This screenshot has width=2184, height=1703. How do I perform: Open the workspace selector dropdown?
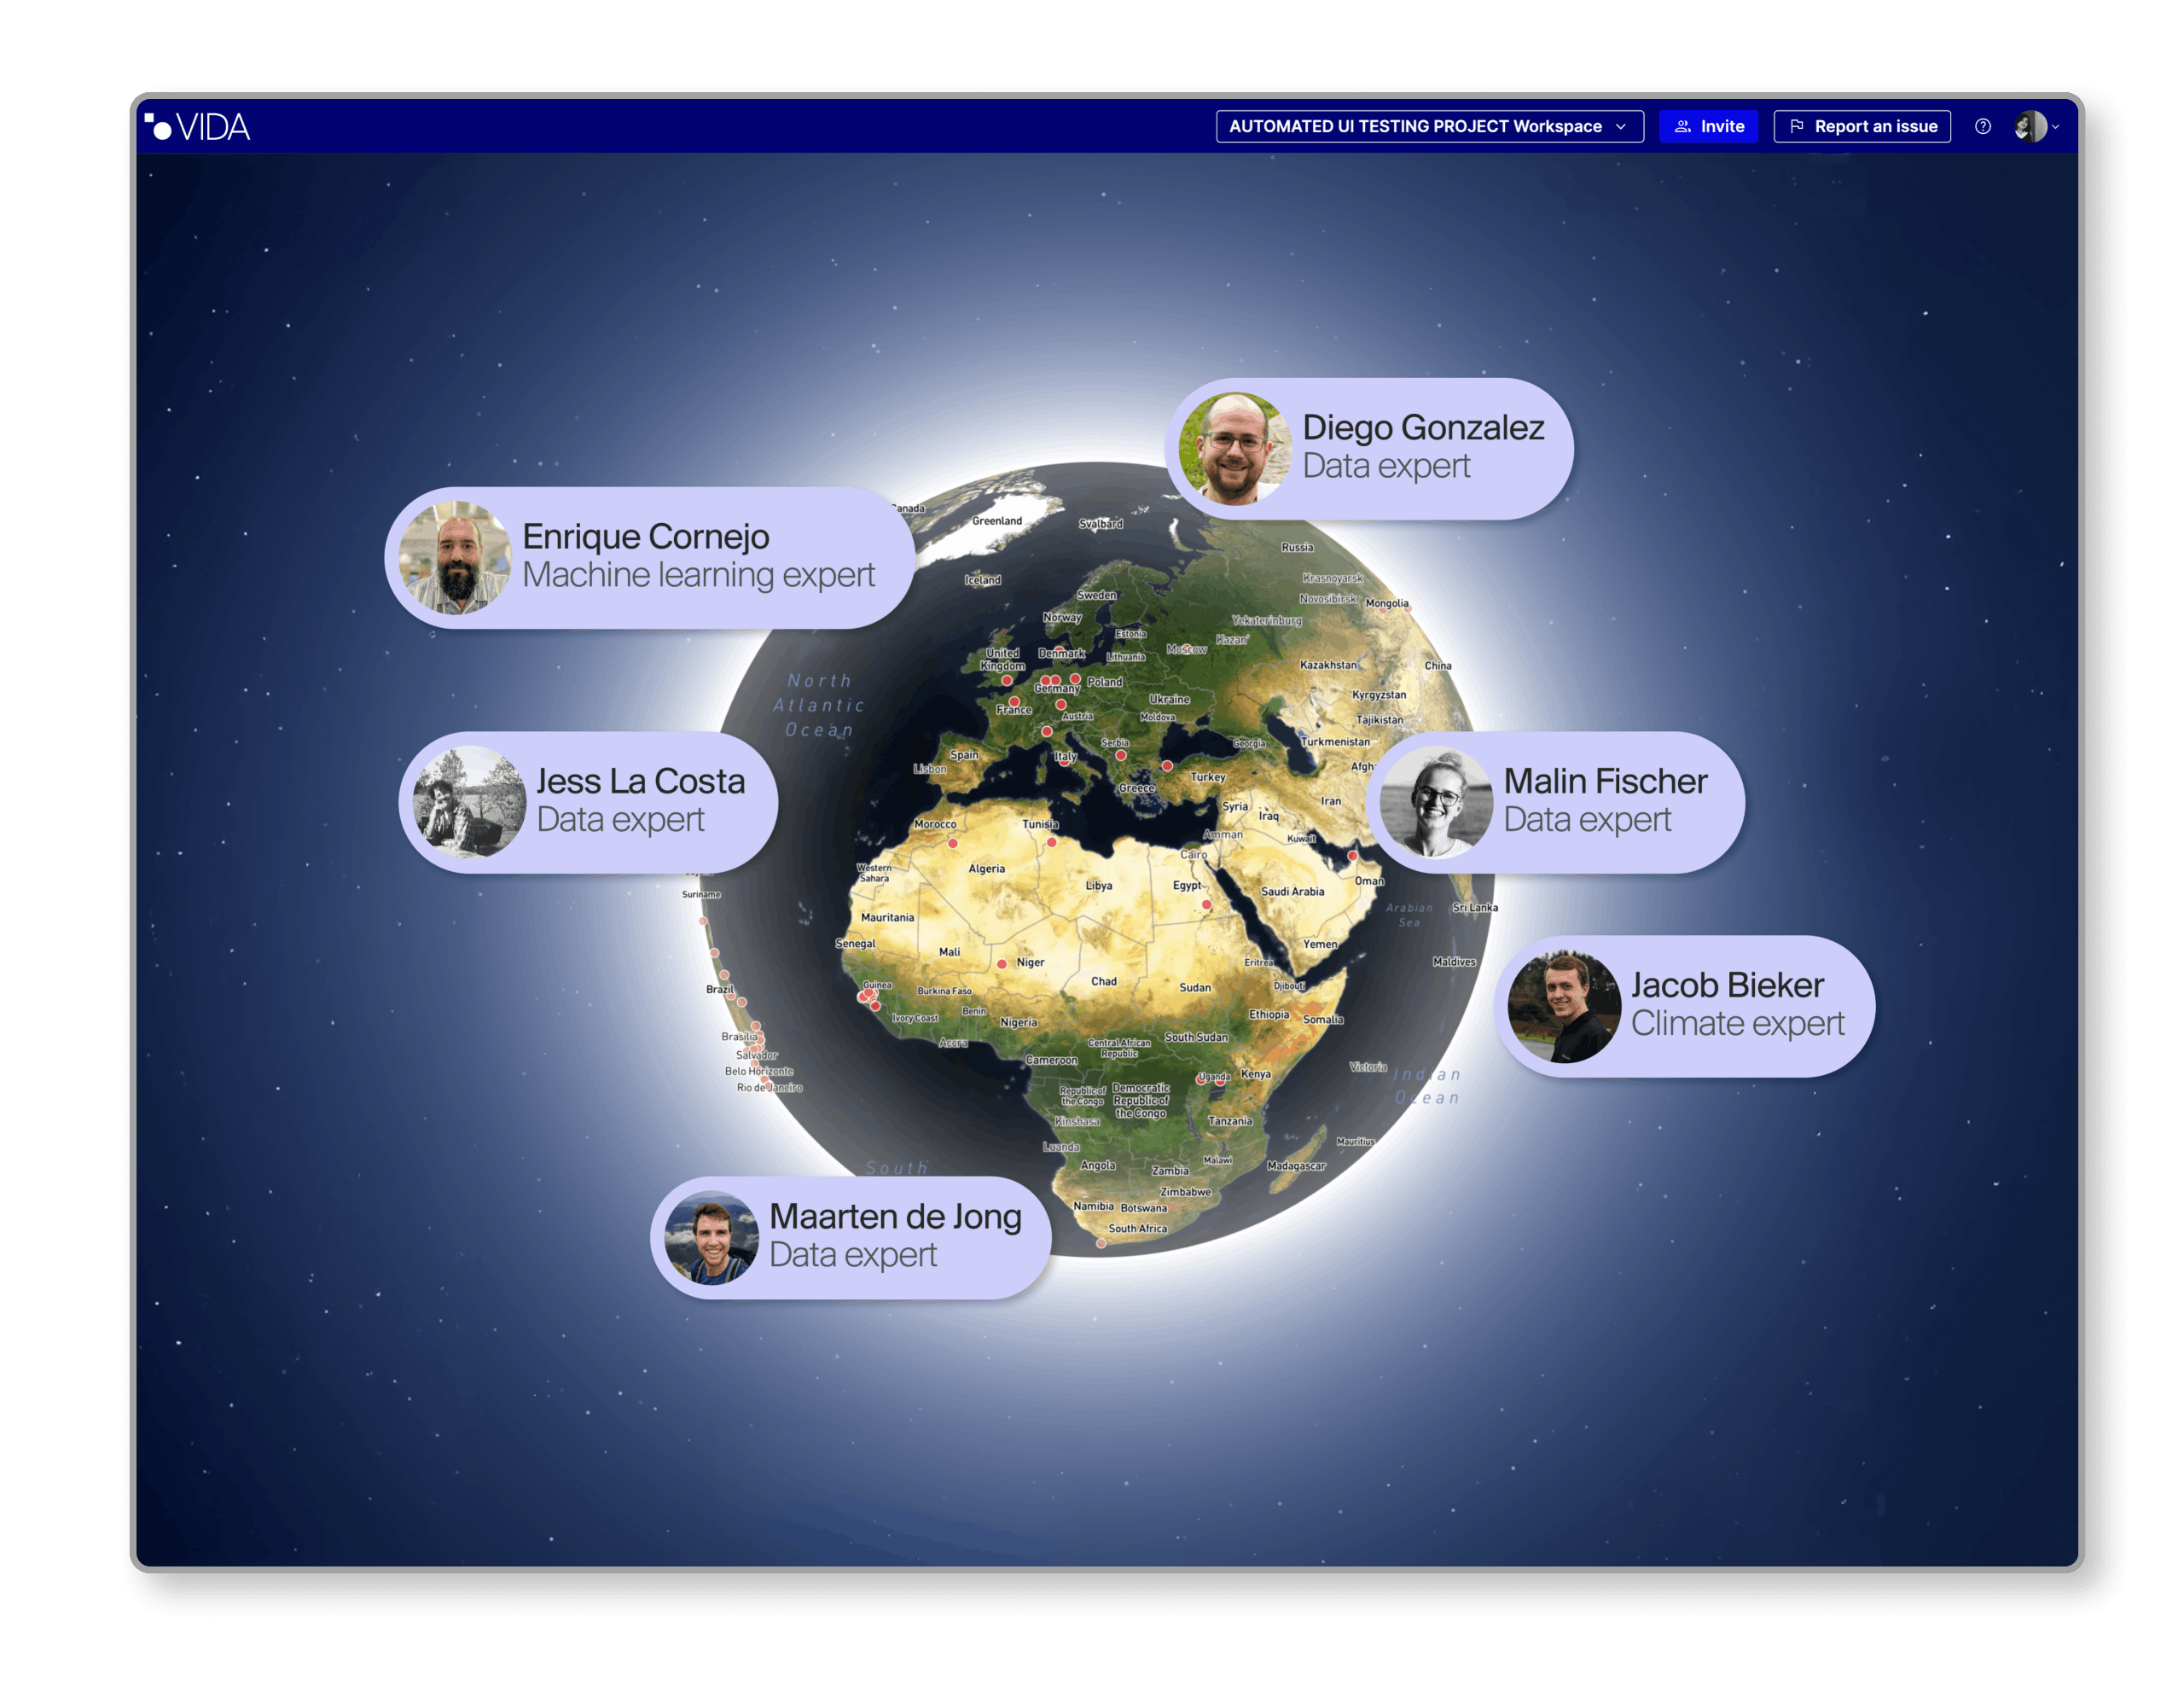coord(1429,126)
